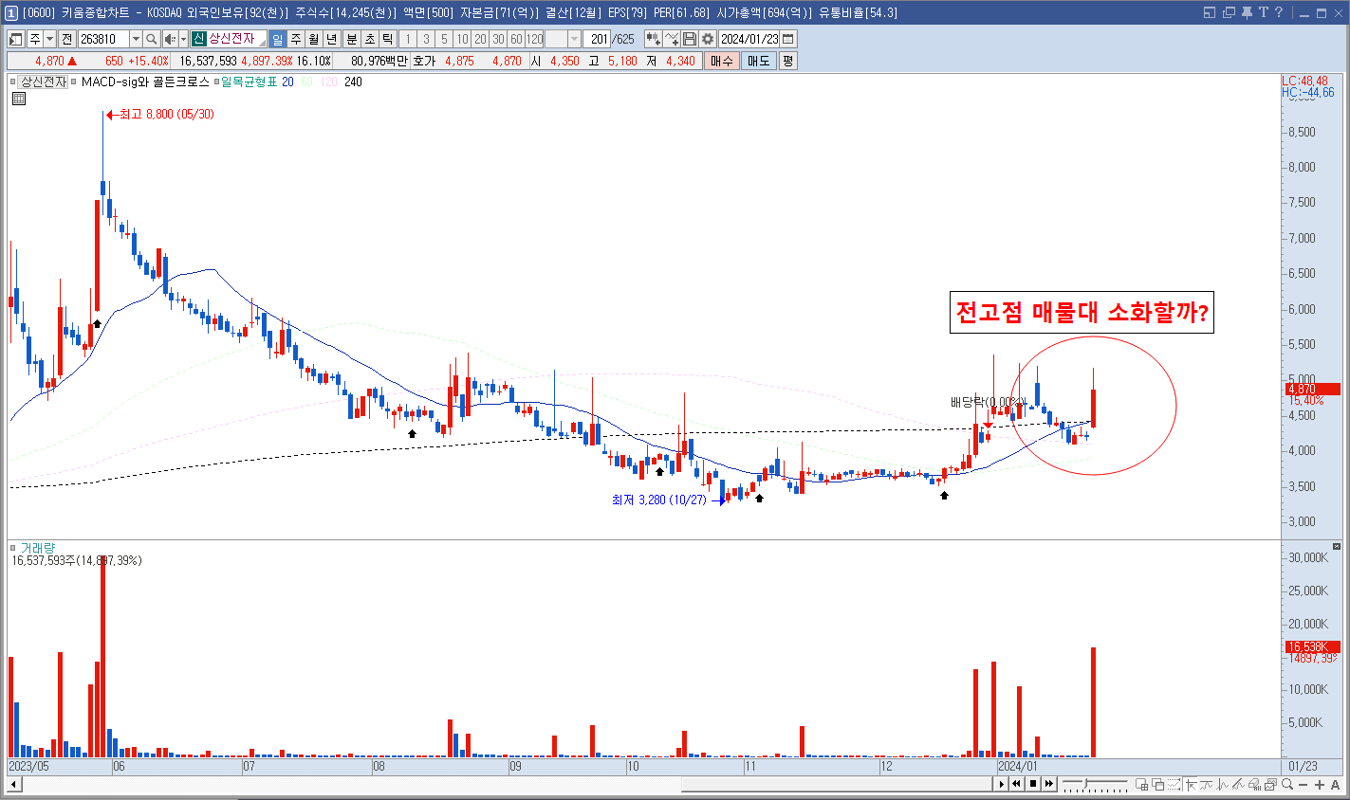Click the 매수 buy button
This screenshot has height=800, width=1350.
pyautogui.click(x=722, y=61)
